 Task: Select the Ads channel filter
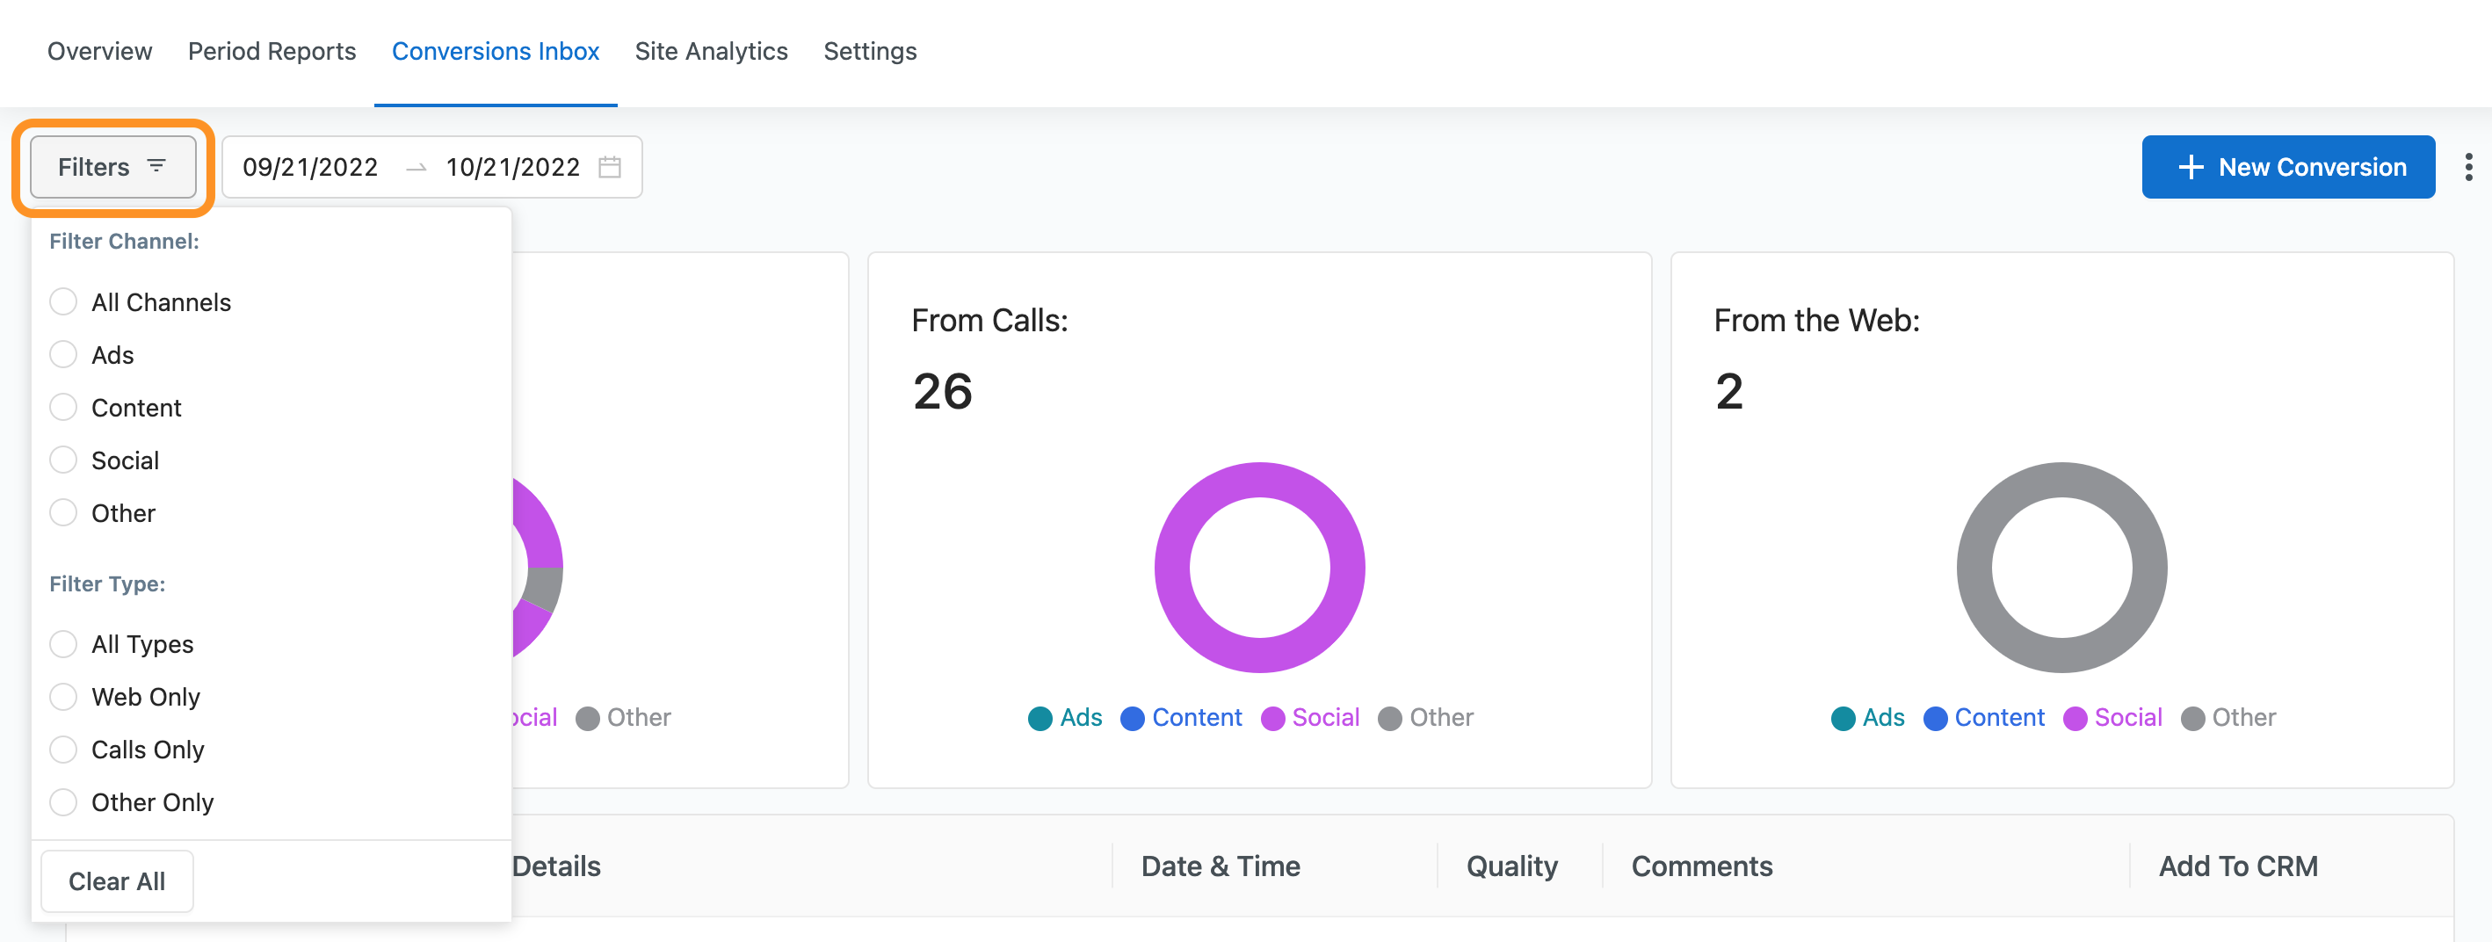coord(64,355)
